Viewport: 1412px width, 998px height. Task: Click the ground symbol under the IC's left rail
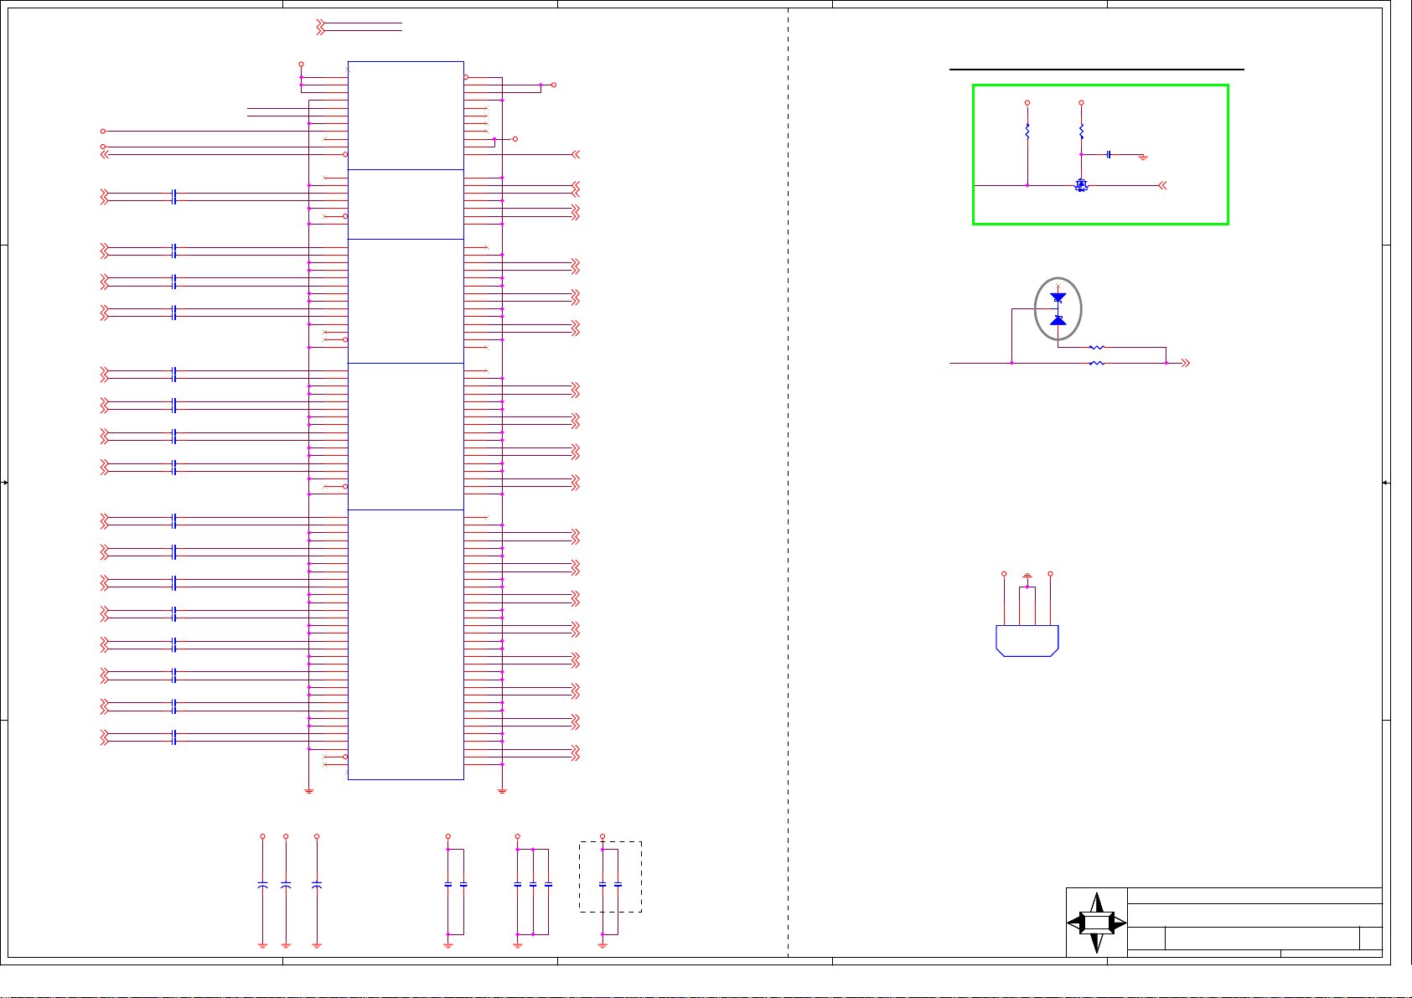[309, 790]
